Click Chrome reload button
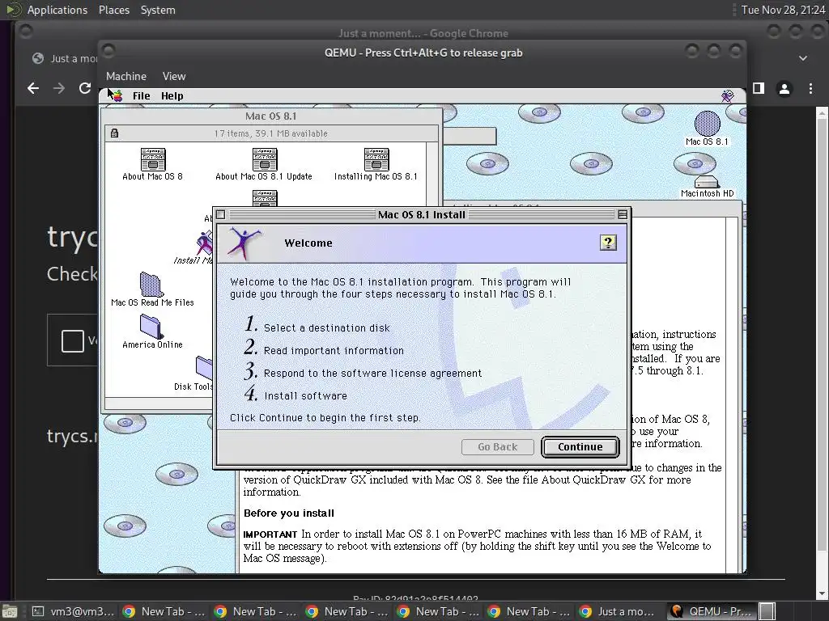 click(x=84, y=88)
